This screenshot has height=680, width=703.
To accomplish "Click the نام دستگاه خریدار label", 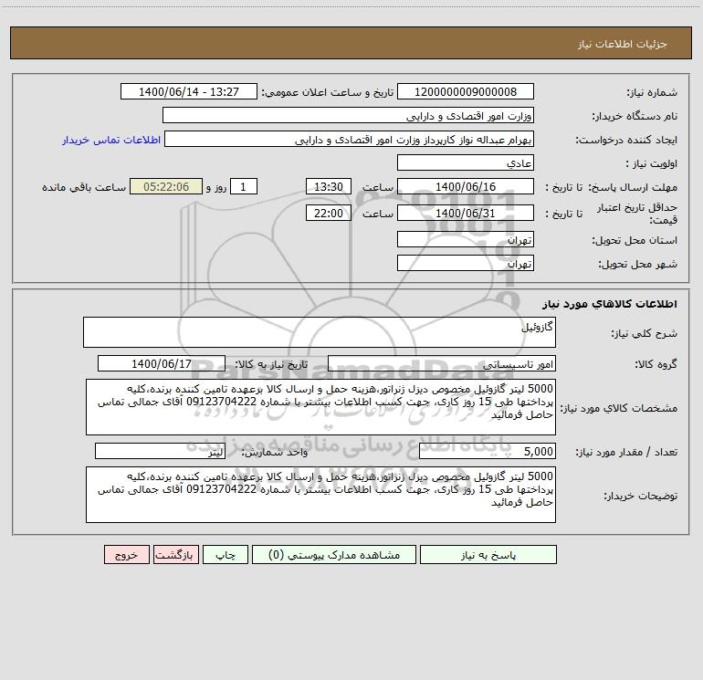I will pos(635,117).
